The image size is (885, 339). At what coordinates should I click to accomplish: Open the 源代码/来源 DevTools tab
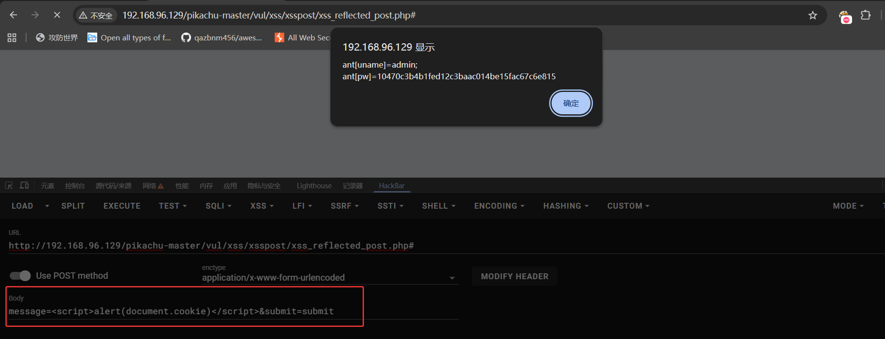click(114, 186)
